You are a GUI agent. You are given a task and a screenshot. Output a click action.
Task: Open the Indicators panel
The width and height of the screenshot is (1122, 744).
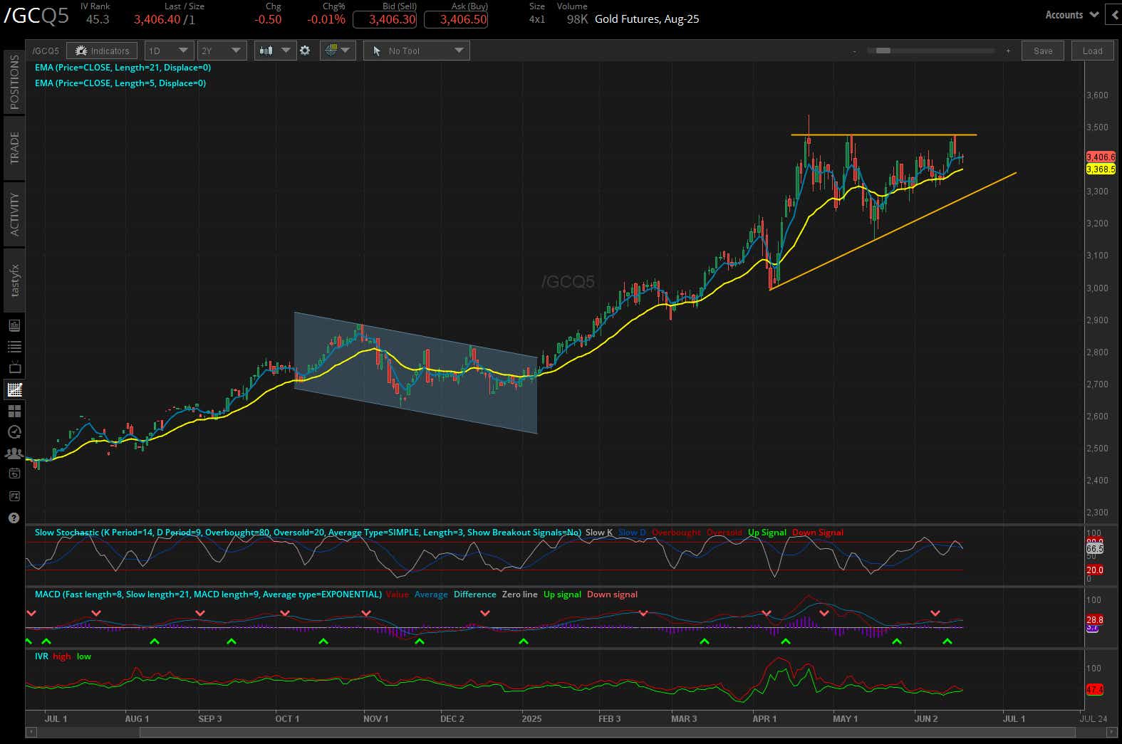click(102, 51)
